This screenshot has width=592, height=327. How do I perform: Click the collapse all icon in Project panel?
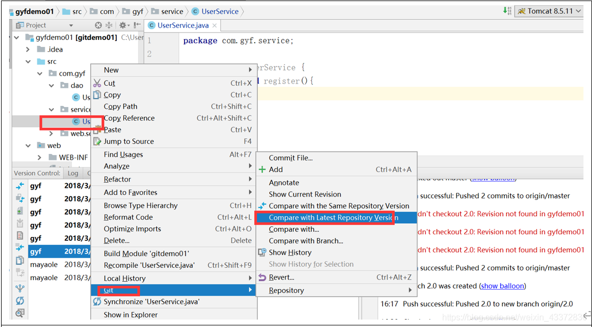tap(109, 25)
